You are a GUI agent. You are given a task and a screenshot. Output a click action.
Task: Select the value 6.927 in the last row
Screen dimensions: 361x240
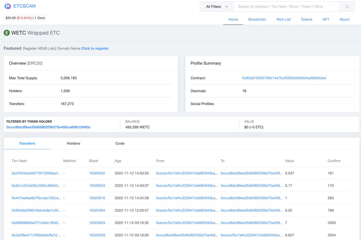(x=289, y=235)
